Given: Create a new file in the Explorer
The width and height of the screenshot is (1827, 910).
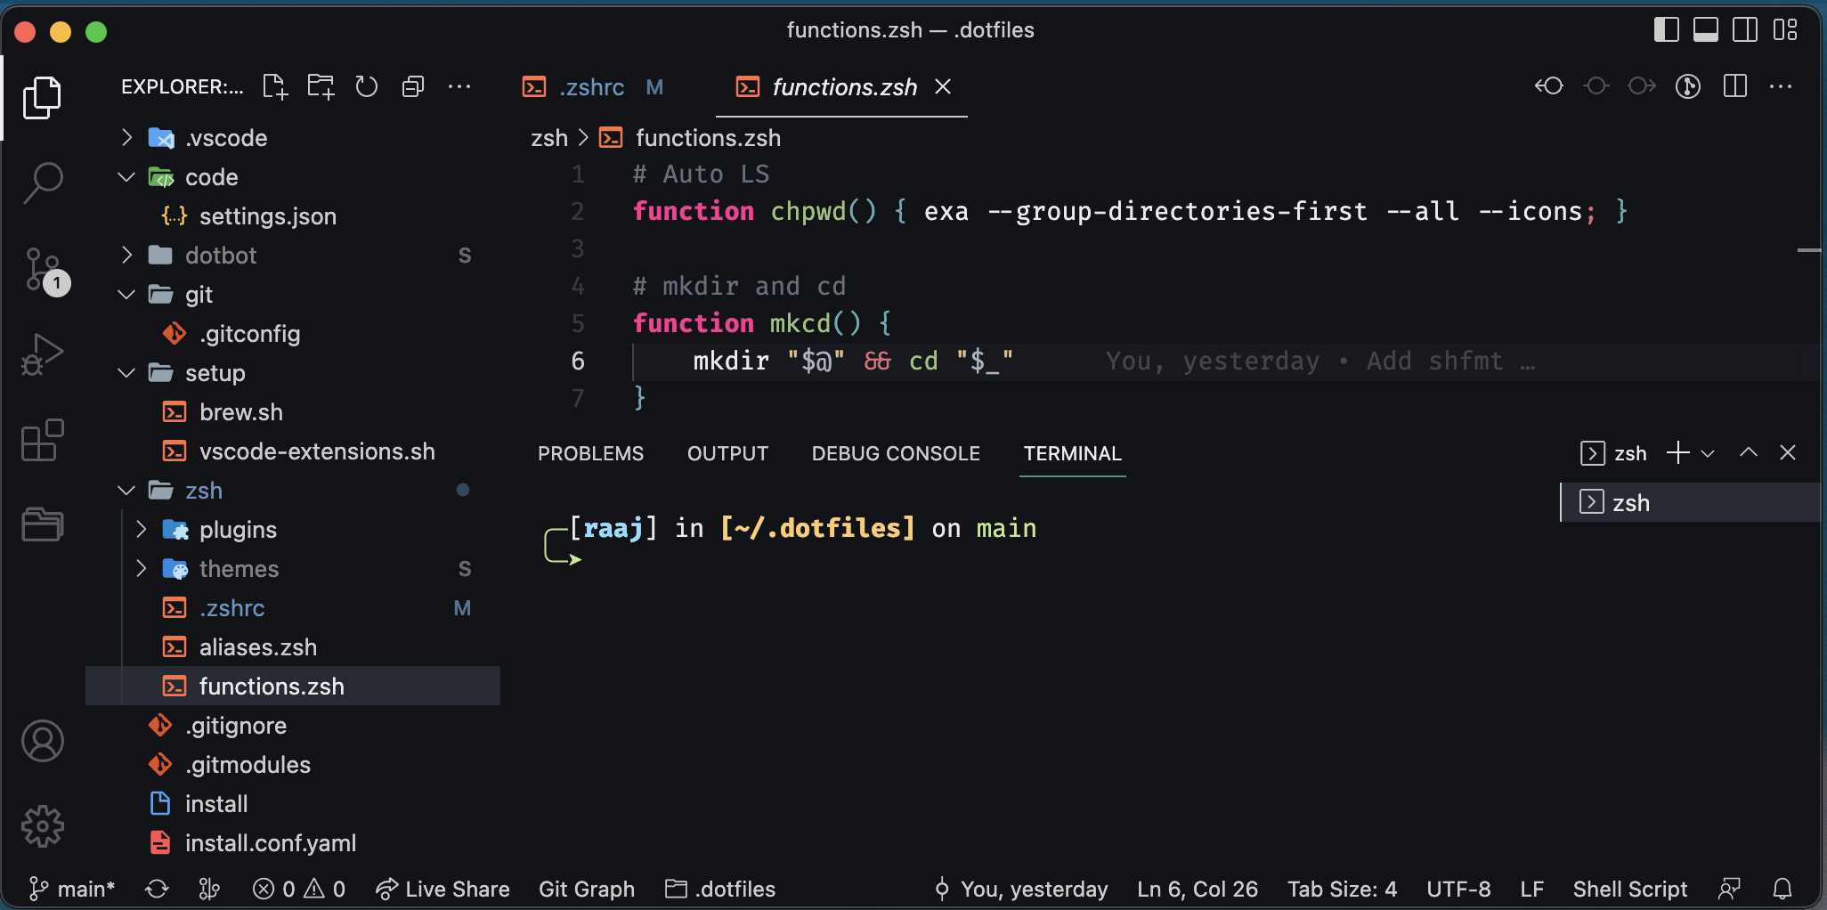Looking at the screenshot, I should click(x=274, y=86).
